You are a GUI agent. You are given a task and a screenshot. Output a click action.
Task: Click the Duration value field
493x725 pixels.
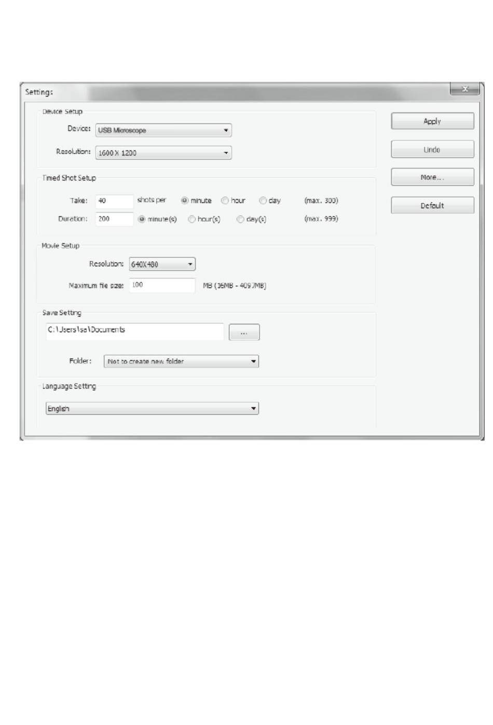click(114, 219)
